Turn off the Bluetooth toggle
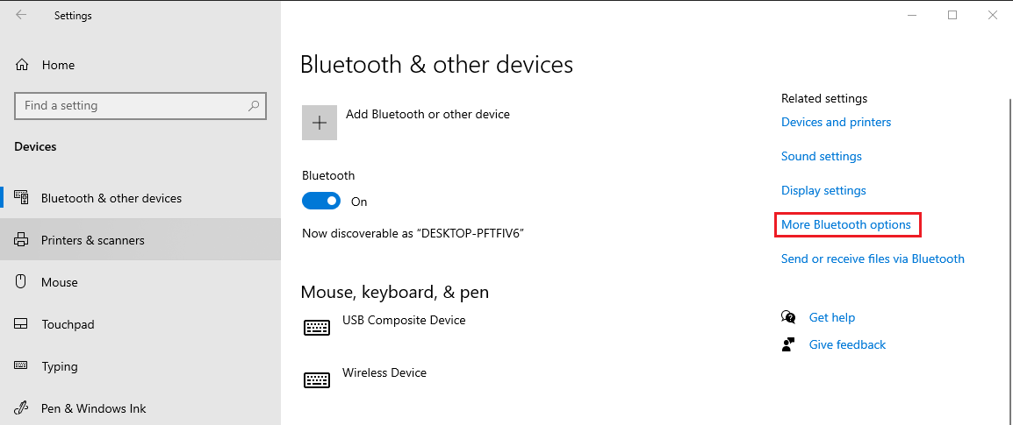The height and width of the screenshot is (425, 1013). coord(320,202)
